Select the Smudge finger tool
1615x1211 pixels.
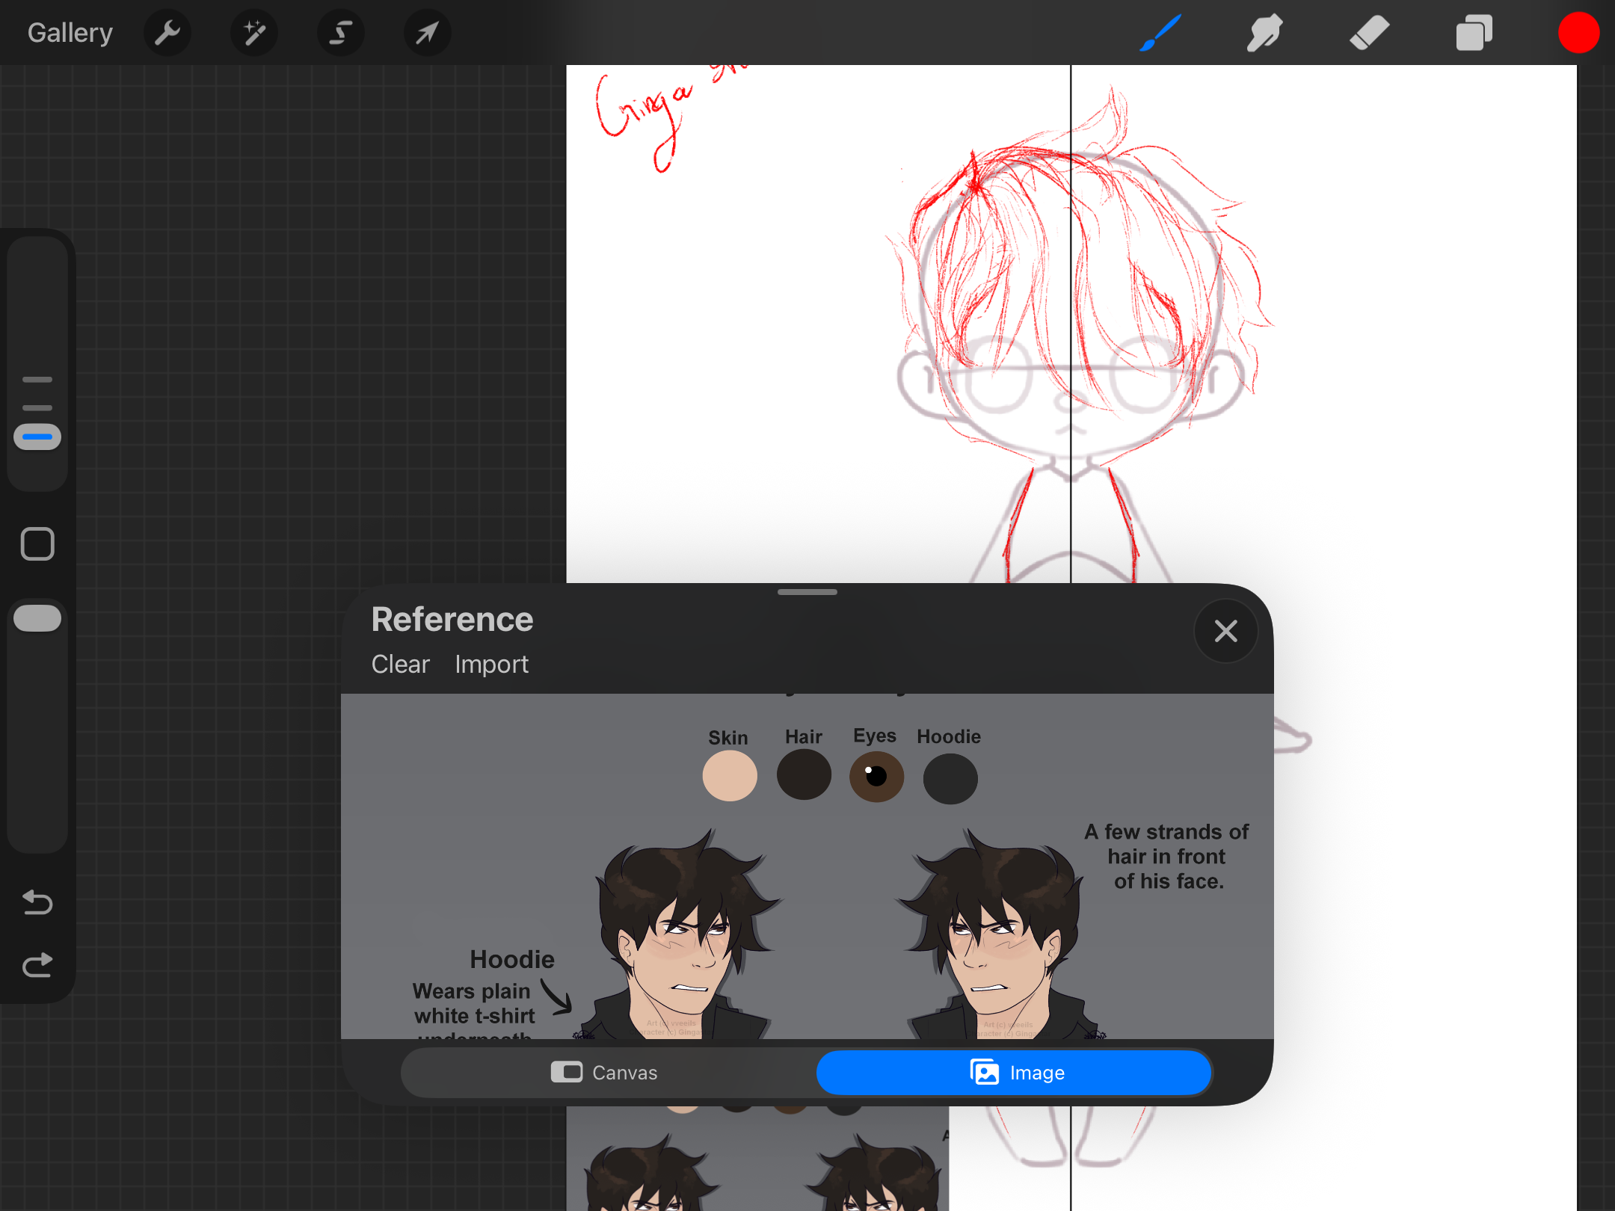(x=1264, y=33)
